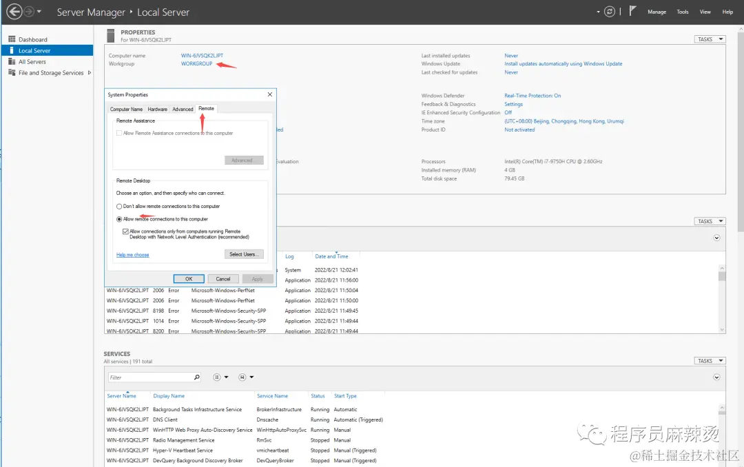The height and width of the screenshot is (467, 744).
Task: Click the Properties server icon
Action: coord(110,36)
